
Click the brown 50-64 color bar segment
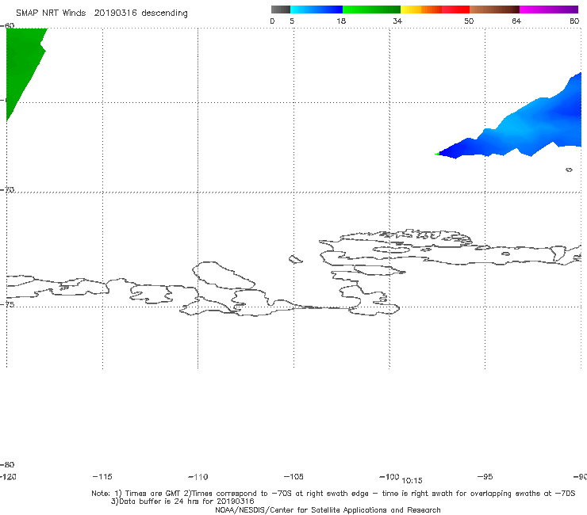coord(494,10)
